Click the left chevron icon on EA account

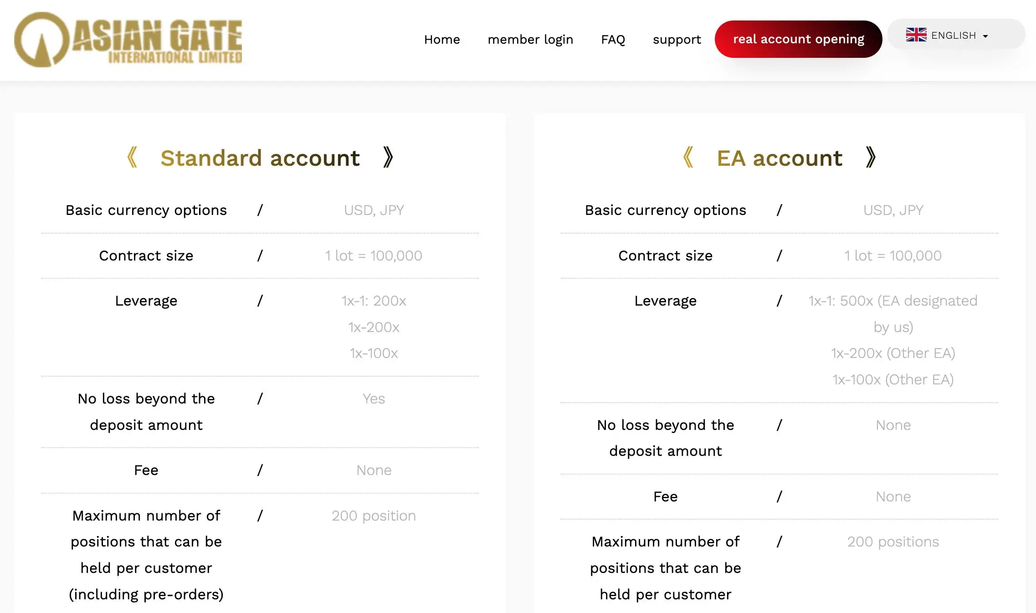pyautogui.click(x=686, y=158)
